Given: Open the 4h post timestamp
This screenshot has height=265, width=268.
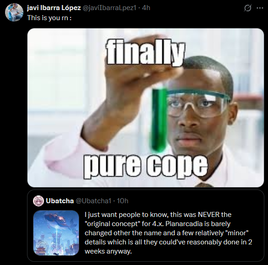Looking at the screenshot, I should 146,8.
